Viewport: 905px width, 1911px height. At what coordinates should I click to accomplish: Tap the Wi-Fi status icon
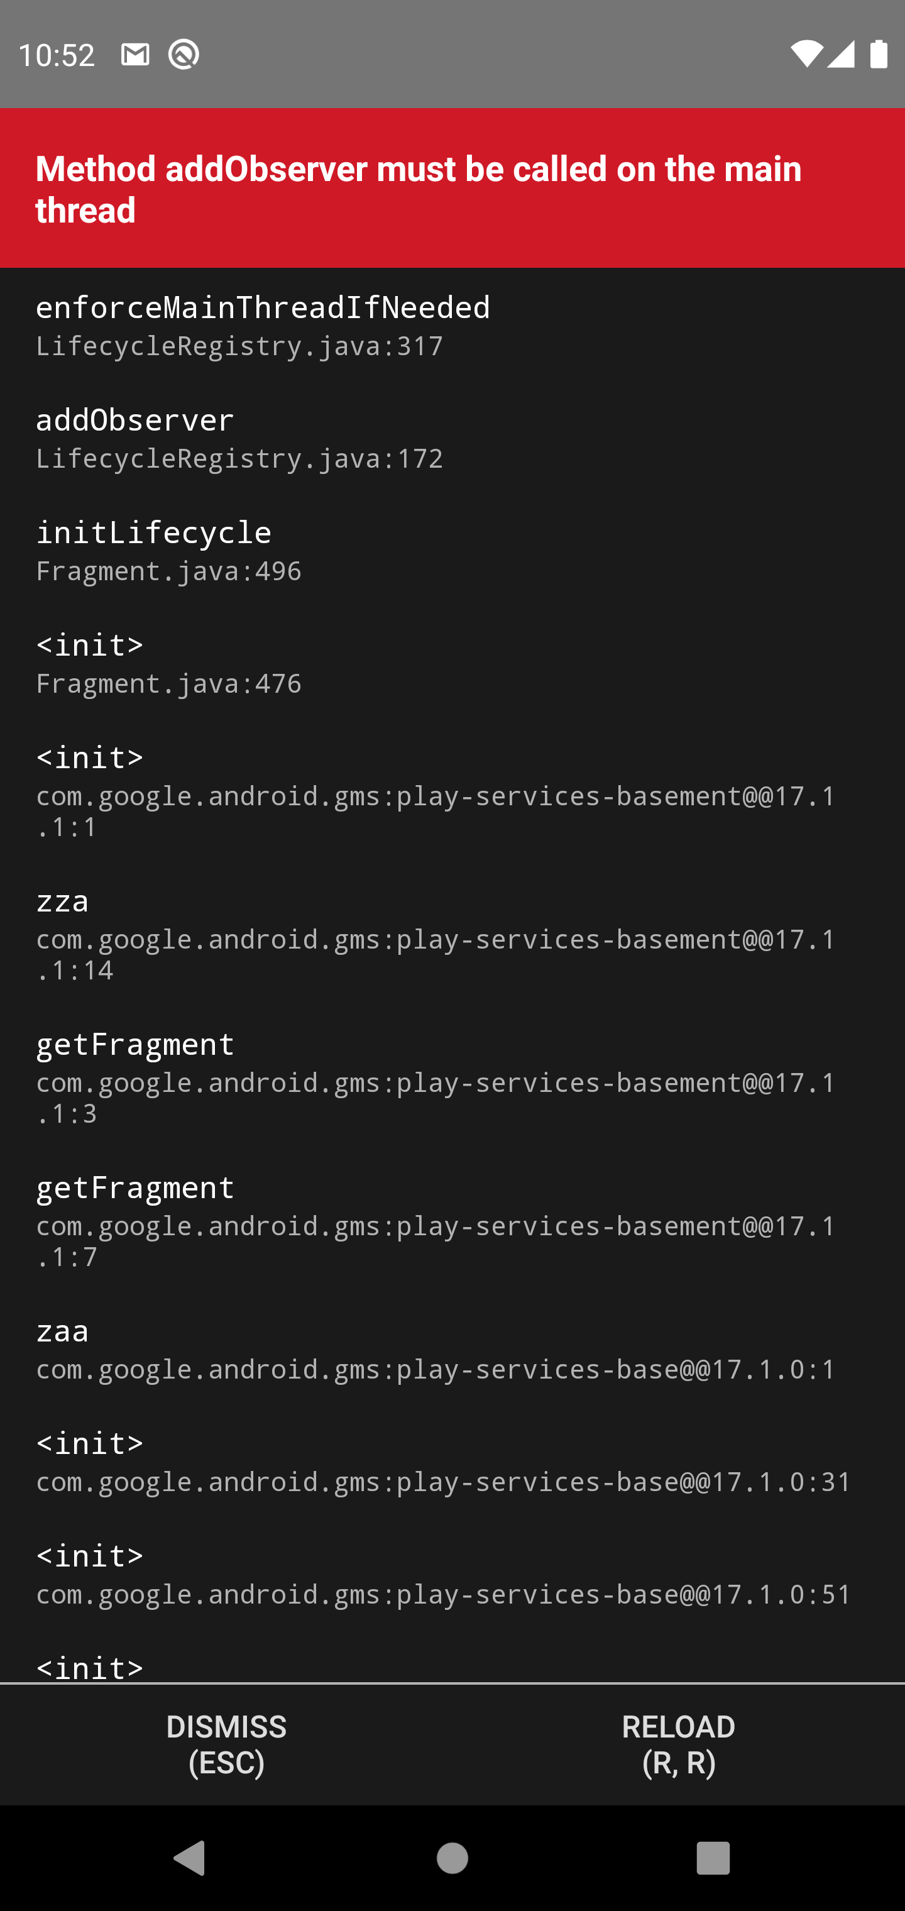tap(806, 53)
